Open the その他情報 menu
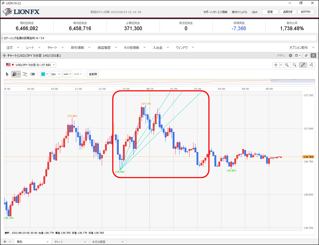Image resolution: width=319 pixels, height=245 pixels. pyautogui.click(x=135, y=48)
